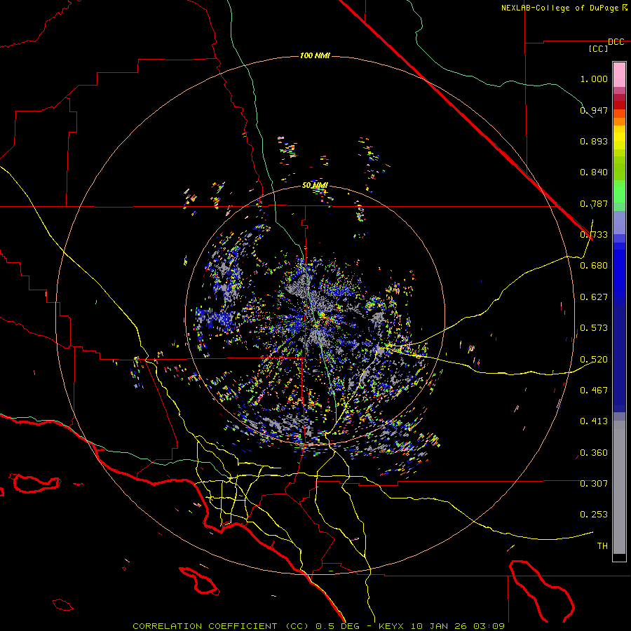631x631 pixels.
Task: Click the NEXLAB-College of DuPage label
Action: pyautogui.click(x=559, y=8)
